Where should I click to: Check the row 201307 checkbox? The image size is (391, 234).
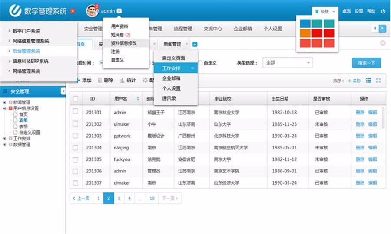point(76,183)
